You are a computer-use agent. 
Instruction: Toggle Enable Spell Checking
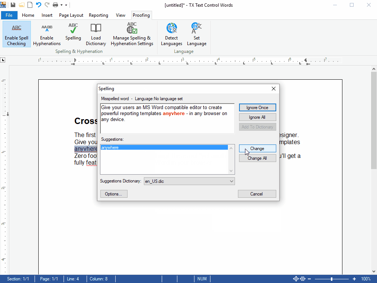16,34
